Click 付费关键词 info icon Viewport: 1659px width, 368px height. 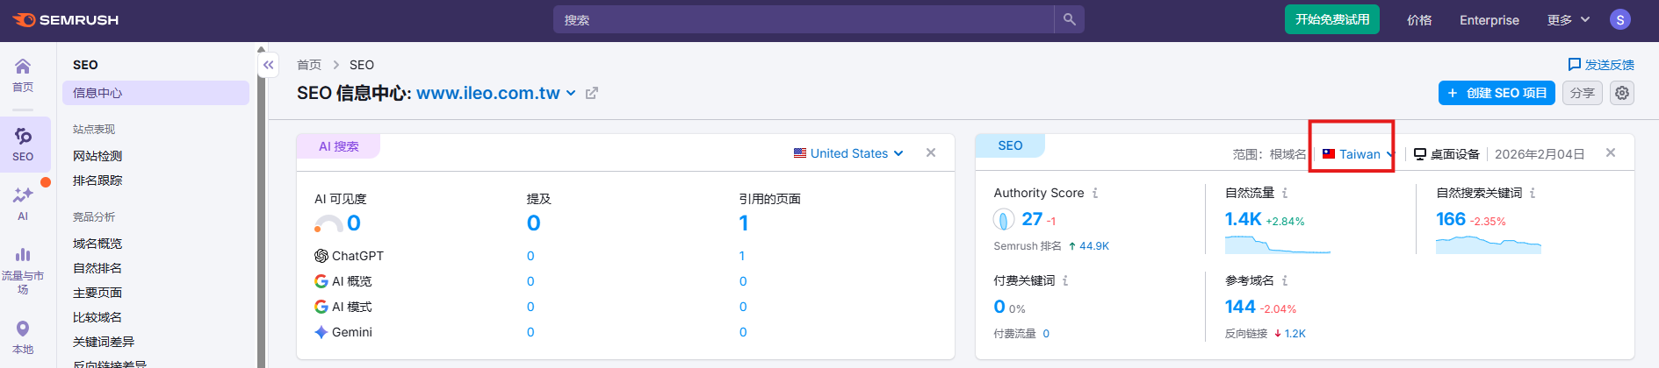(x=1065, y=280)
